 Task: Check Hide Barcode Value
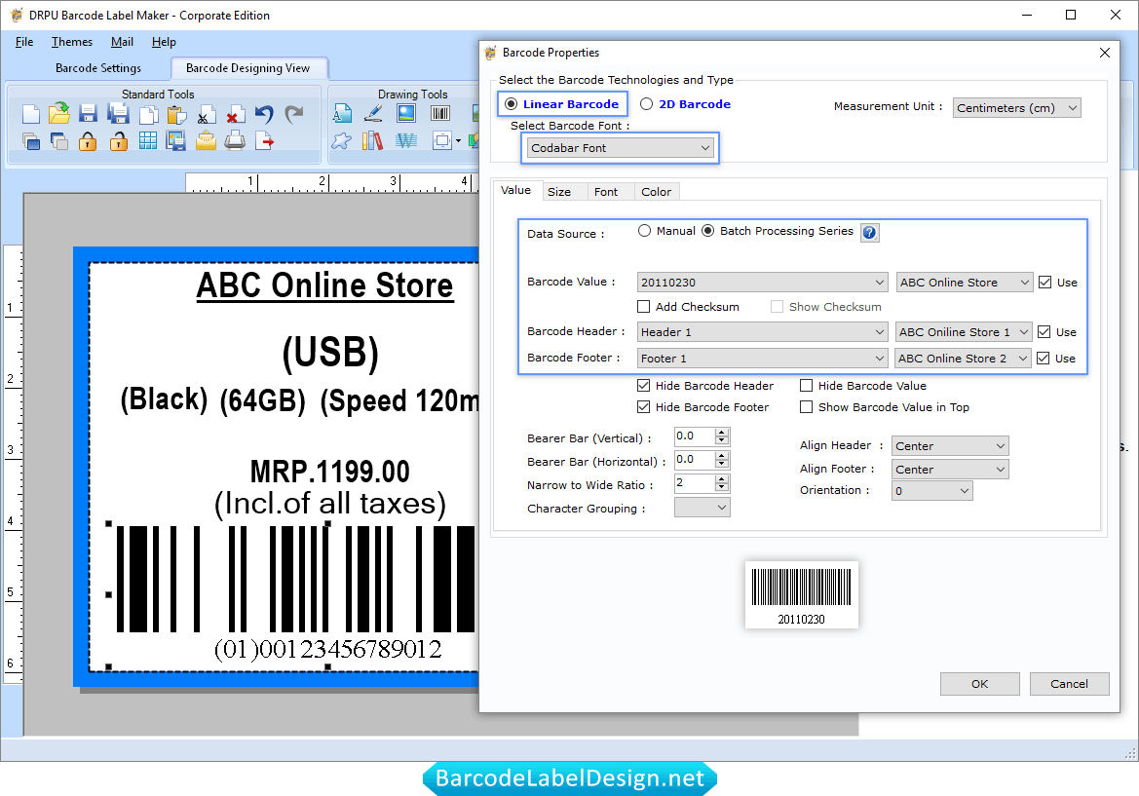click(x=807, y=386)
